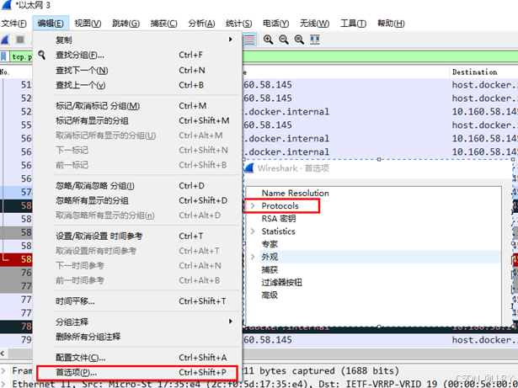Click the magnifier icon beside 查找分组

pos(42,55)
